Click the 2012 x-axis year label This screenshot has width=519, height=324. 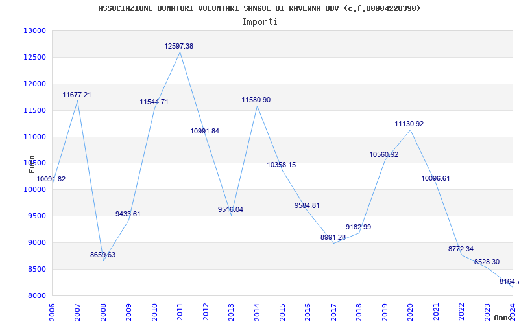point(206,312)
